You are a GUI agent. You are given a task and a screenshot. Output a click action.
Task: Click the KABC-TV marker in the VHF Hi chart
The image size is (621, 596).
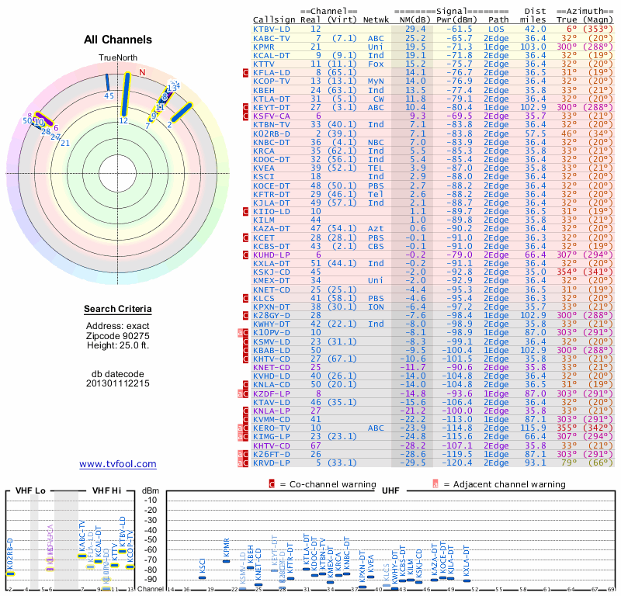click(82, 556)
